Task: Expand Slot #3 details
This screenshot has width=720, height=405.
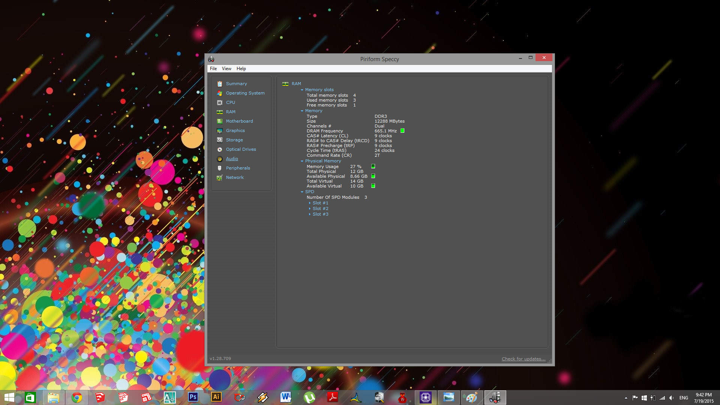Action: [x=310, y=214]
